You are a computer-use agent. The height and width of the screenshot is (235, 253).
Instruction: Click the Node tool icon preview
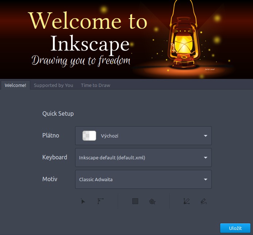pyautogui.click(x=101, y=201)
